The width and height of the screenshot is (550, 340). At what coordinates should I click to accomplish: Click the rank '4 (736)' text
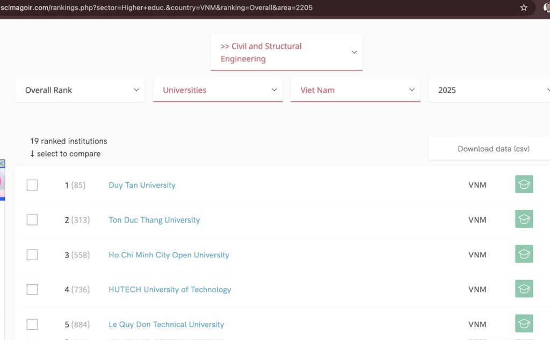click(77, 290)
